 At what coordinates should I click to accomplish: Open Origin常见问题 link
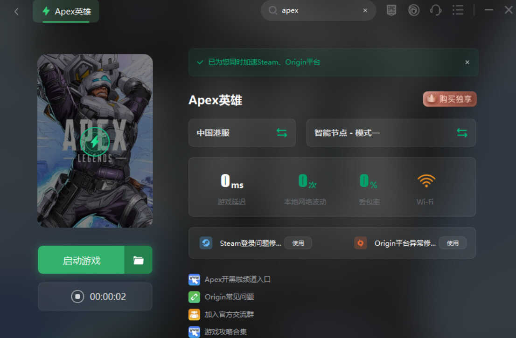[230, 297]
